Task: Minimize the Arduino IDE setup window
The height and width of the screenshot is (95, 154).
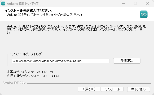Action: pos(124,3)
